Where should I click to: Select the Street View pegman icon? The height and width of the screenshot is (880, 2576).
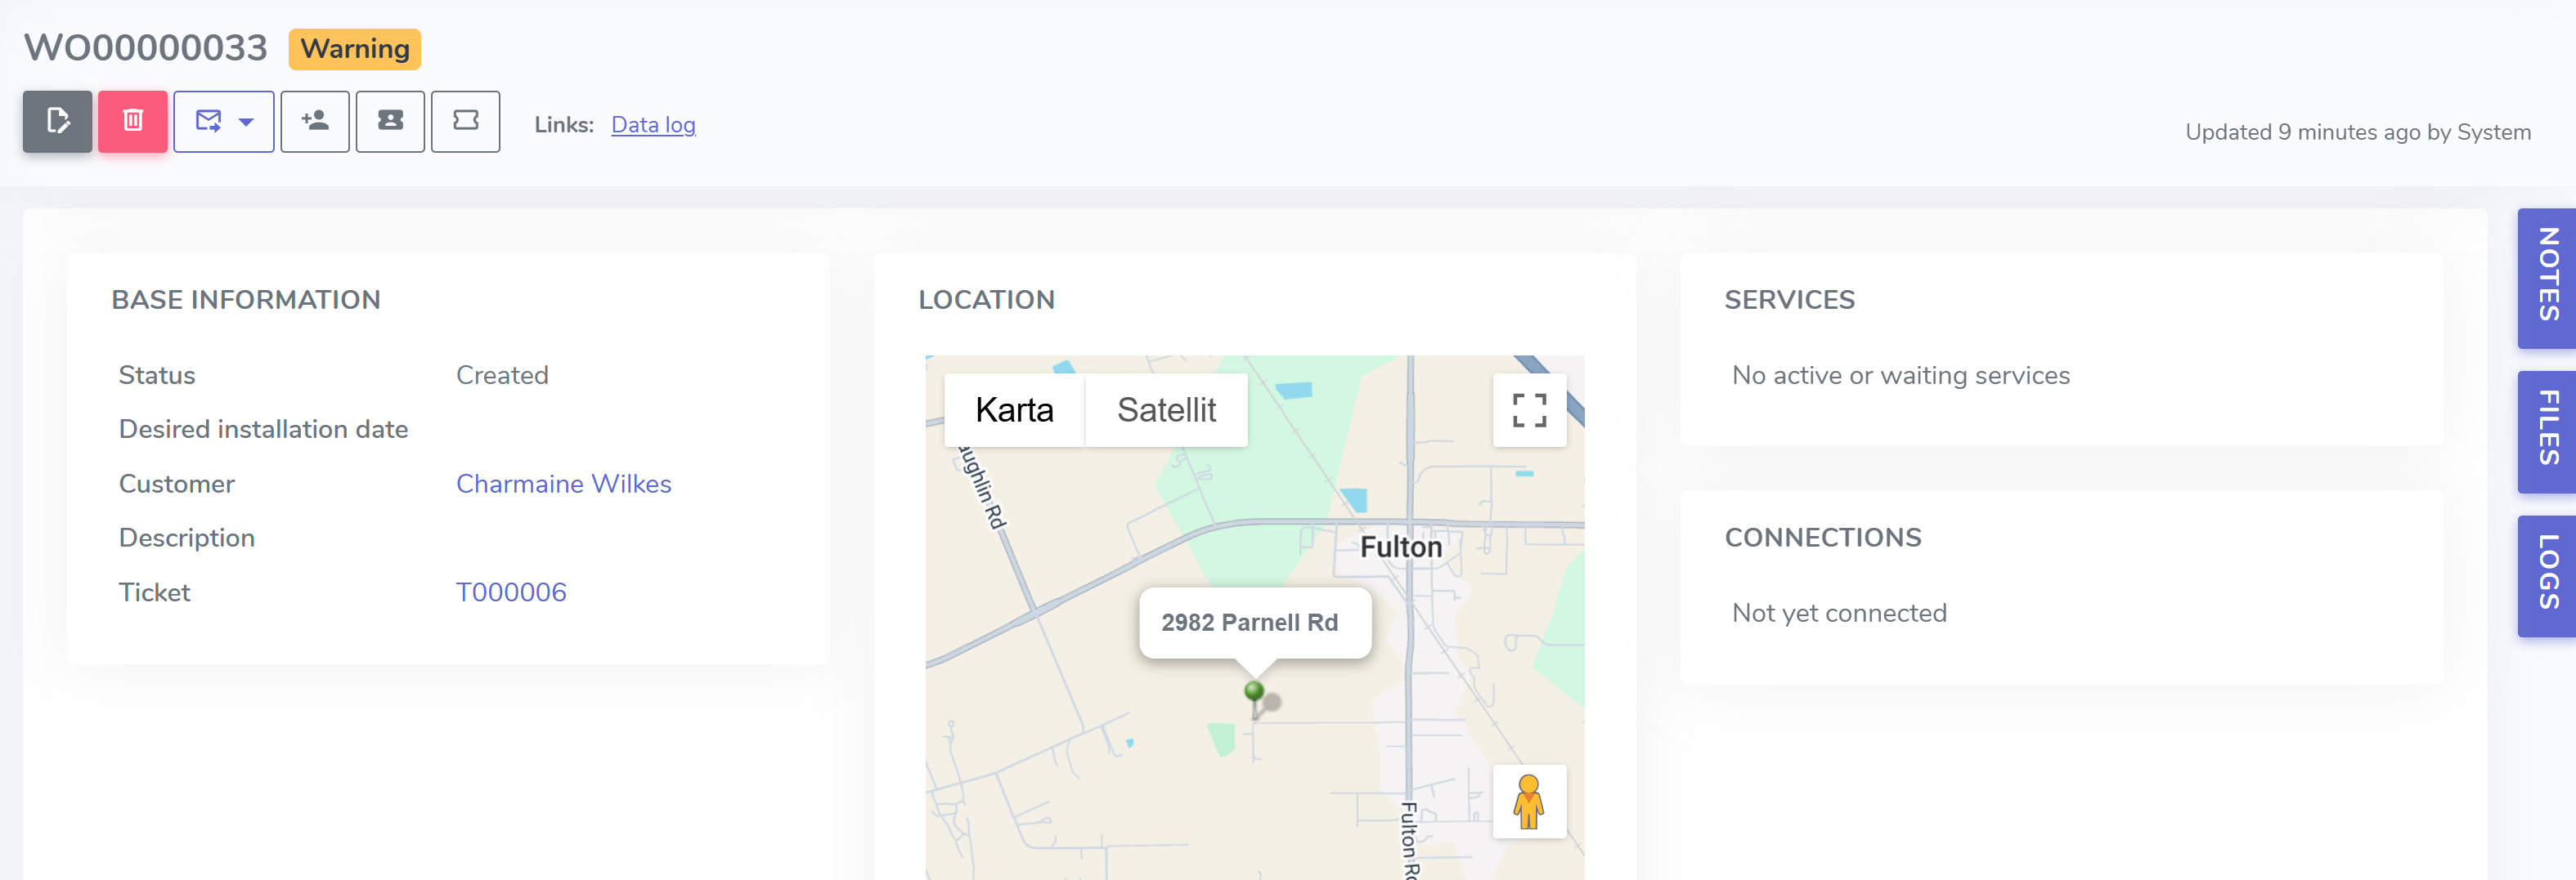coord(1529,801)
